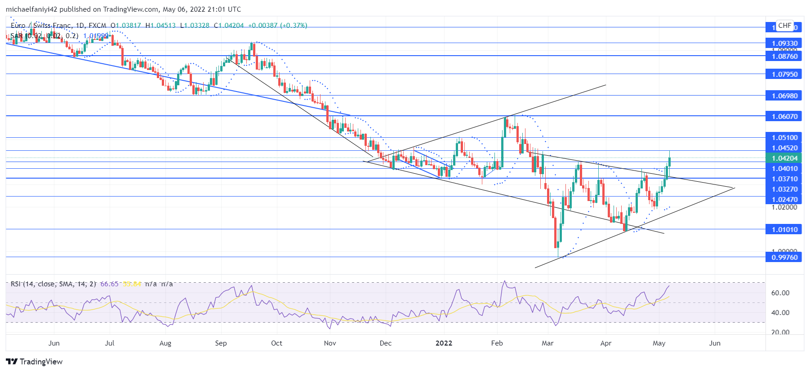Image resolution: width=810 pixels, height=372 pixels.
Task: Click the published-by michaelfaniyi42 header text
Action: [x=123, y=9]
